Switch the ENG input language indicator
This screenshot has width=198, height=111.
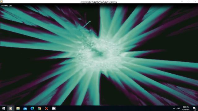[x=178, y=108]
